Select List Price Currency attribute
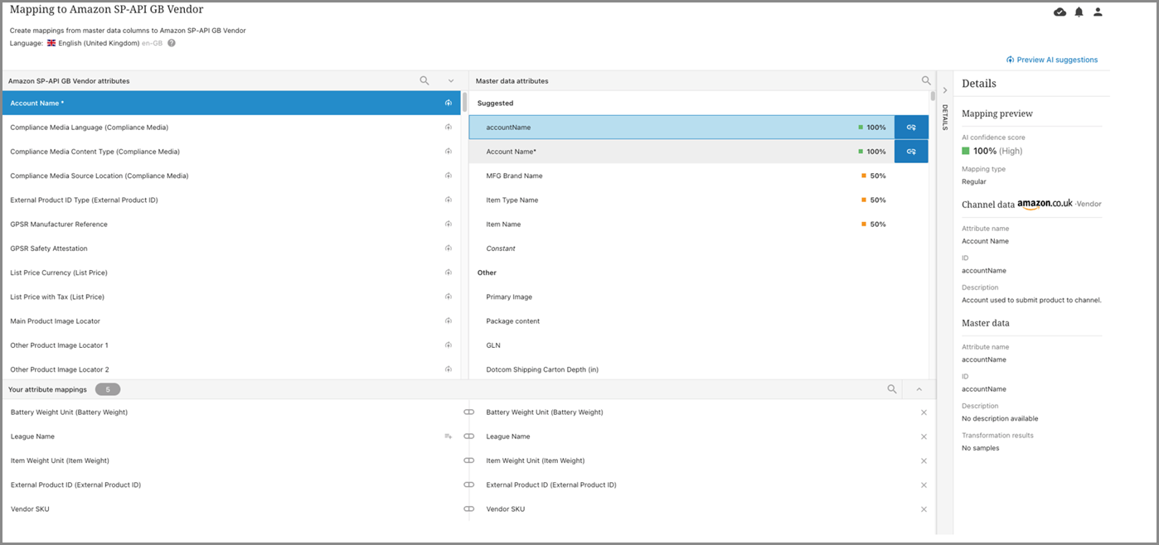Image resolution: width=1159 pixels, height=545 pixels. click(59, 272)
